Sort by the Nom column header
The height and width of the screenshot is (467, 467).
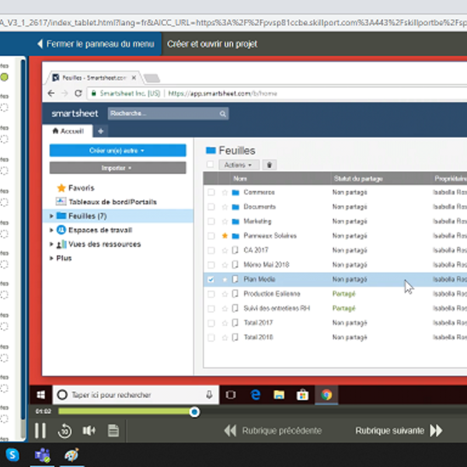tap(240, 179)
